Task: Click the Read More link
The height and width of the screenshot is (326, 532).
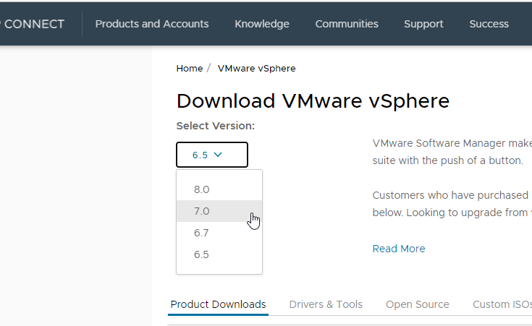Action: (399, 249)
